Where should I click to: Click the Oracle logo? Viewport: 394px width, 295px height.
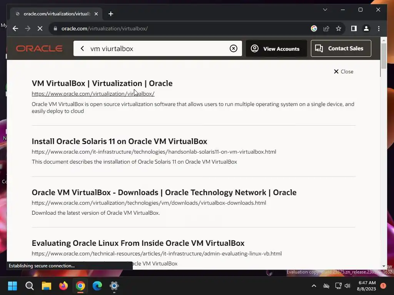tap(39, 48)
